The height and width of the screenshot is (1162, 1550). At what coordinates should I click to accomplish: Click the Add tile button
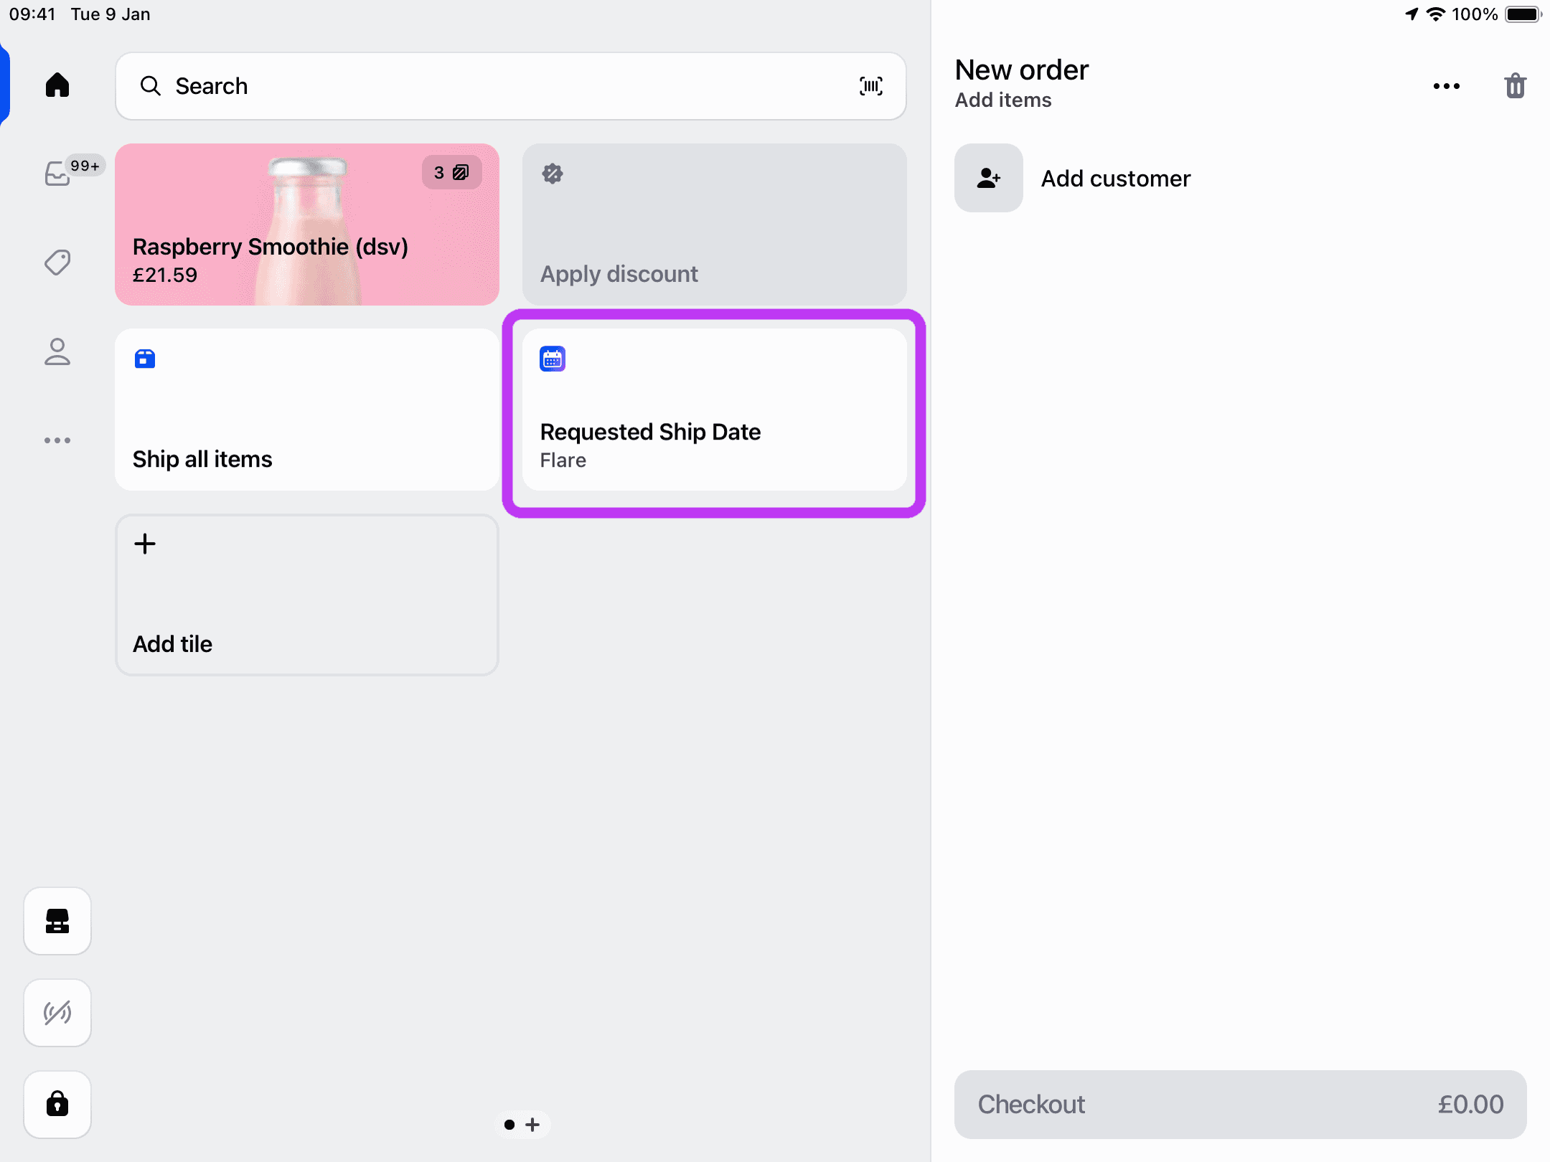click(307, 595)
